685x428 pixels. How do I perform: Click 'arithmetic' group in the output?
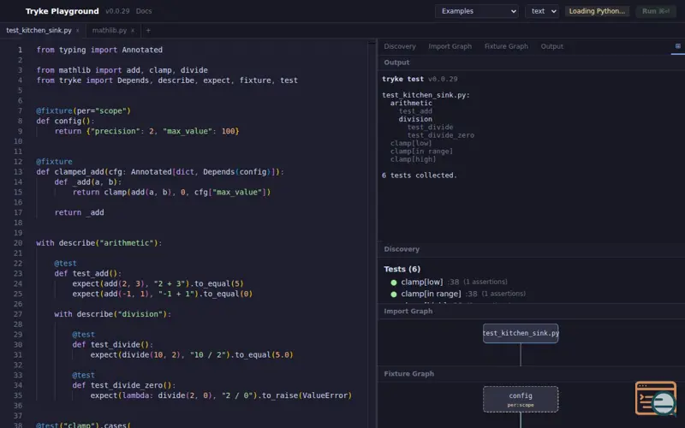point(411,103)
